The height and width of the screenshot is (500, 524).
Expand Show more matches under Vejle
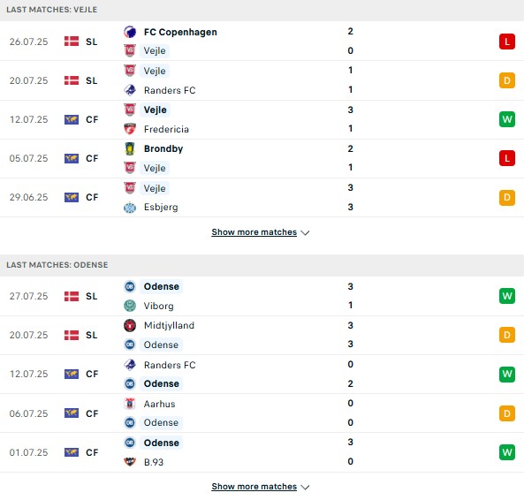(254, 232)
